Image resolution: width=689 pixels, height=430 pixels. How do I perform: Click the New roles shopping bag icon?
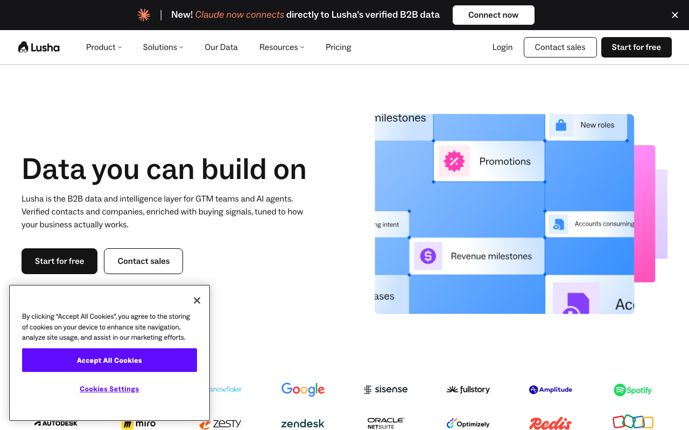tap(561, 125)
